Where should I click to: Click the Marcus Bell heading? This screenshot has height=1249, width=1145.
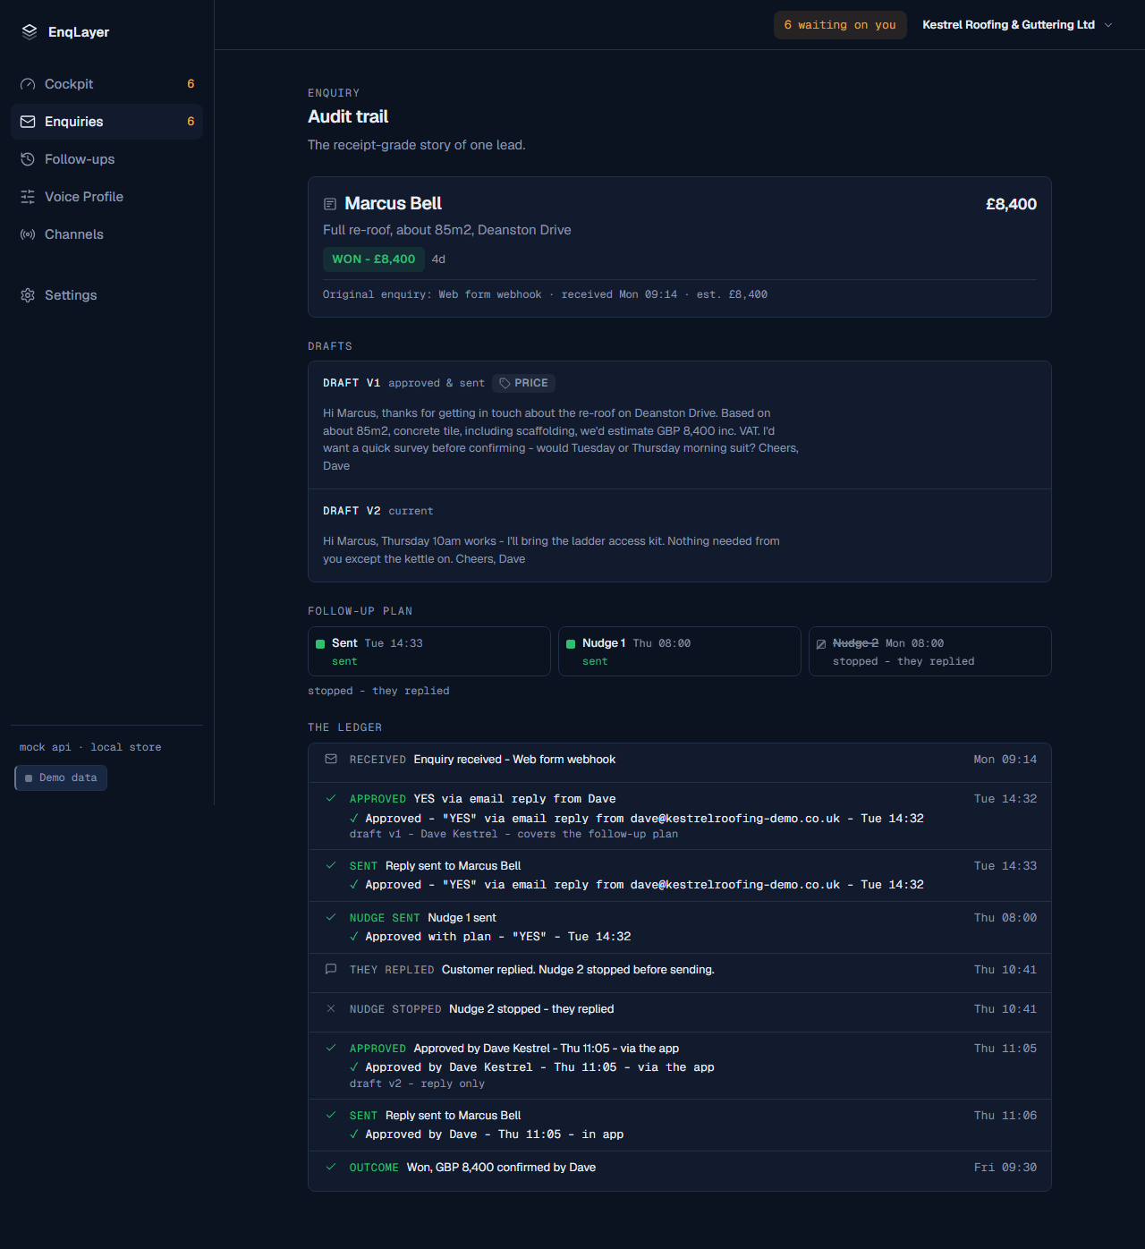point(394,204)
